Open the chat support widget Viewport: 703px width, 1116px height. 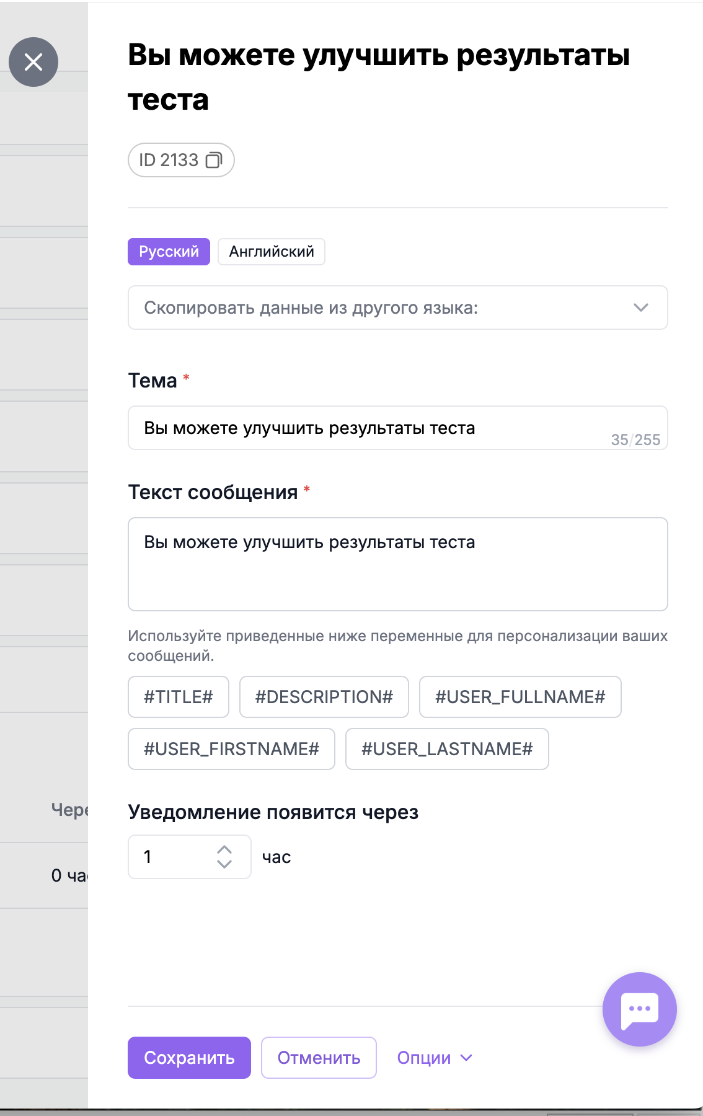639,1009
